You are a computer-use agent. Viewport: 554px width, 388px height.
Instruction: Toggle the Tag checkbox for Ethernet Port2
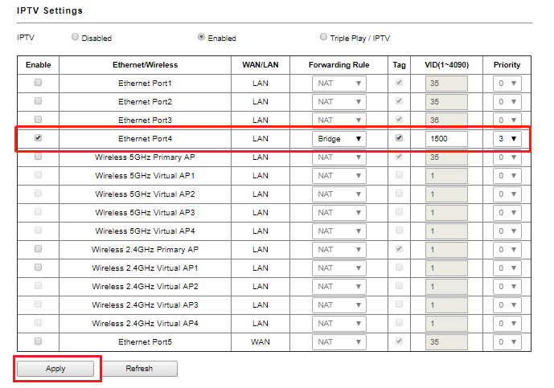(x=399, y=101)
